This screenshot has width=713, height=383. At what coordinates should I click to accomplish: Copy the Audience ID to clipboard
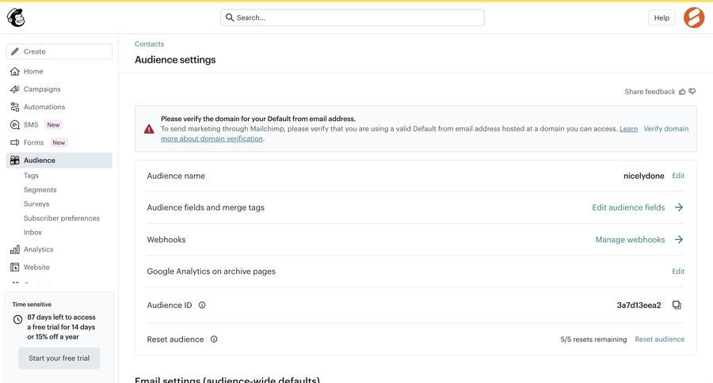(677, 305)
